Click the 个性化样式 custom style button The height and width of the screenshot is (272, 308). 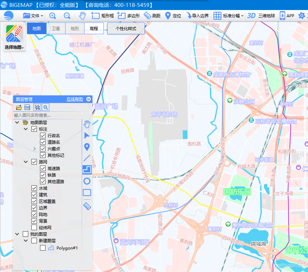(126, 29)
